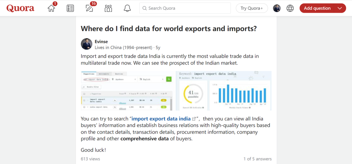
Task: Expand the Add question dropdown arrow
Action: pos(340,8)
